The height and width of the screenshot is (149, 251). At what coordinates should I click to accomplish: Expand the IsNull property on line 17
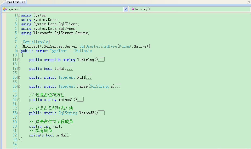19,69
